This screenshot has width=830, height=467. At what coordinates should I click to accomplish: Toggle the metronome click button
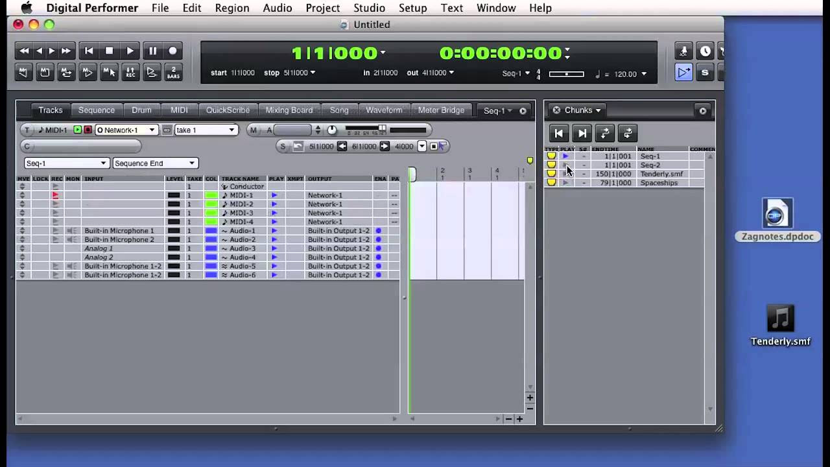[x=683, y=51]
